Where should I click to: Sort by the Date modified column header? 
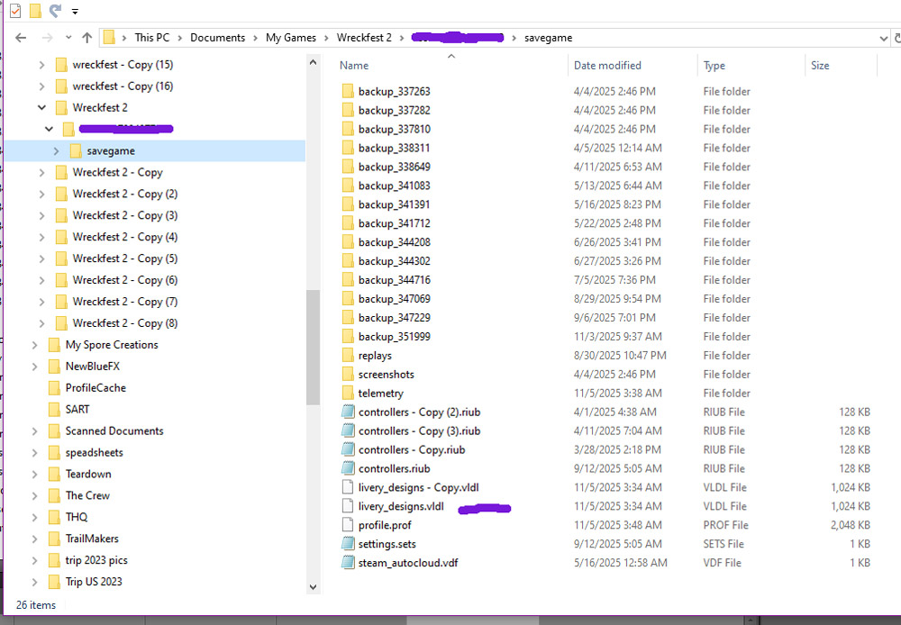click(x=607, y=66)
